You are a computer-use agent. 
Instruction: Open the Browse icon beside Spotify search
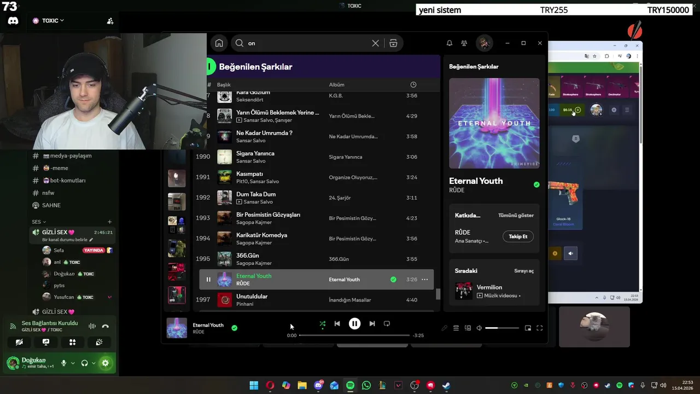point(393,43)
